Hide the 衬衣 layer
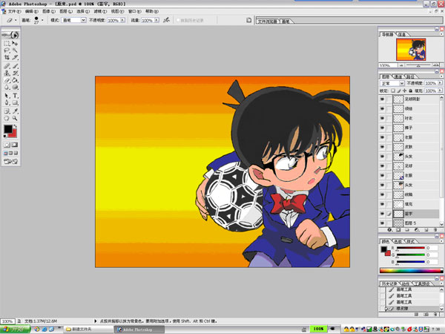445x334 pixels. (x=382, y=118)
